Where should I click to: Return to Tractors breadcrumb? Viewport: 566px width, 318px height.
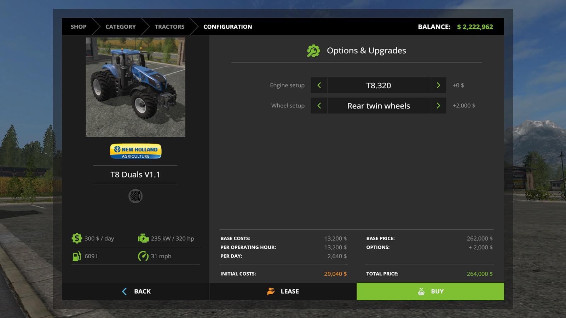point(169,27)
